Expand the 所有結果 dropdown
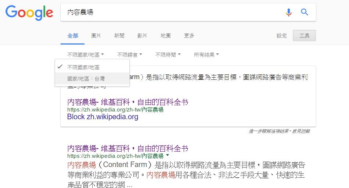This screenshot has width=349, height=188. pos(206,55)
